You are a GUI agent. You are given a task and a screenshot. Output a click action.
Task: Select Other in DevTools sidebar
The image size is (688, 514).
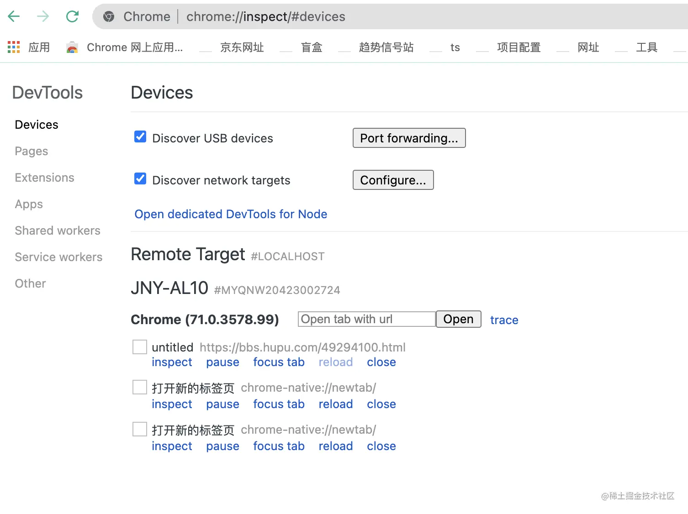(30, 283)
